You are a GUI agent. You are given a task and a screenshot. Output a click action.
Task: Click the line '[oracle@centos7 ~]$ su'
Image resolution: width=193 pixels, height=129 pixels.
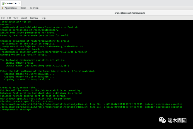15,22
